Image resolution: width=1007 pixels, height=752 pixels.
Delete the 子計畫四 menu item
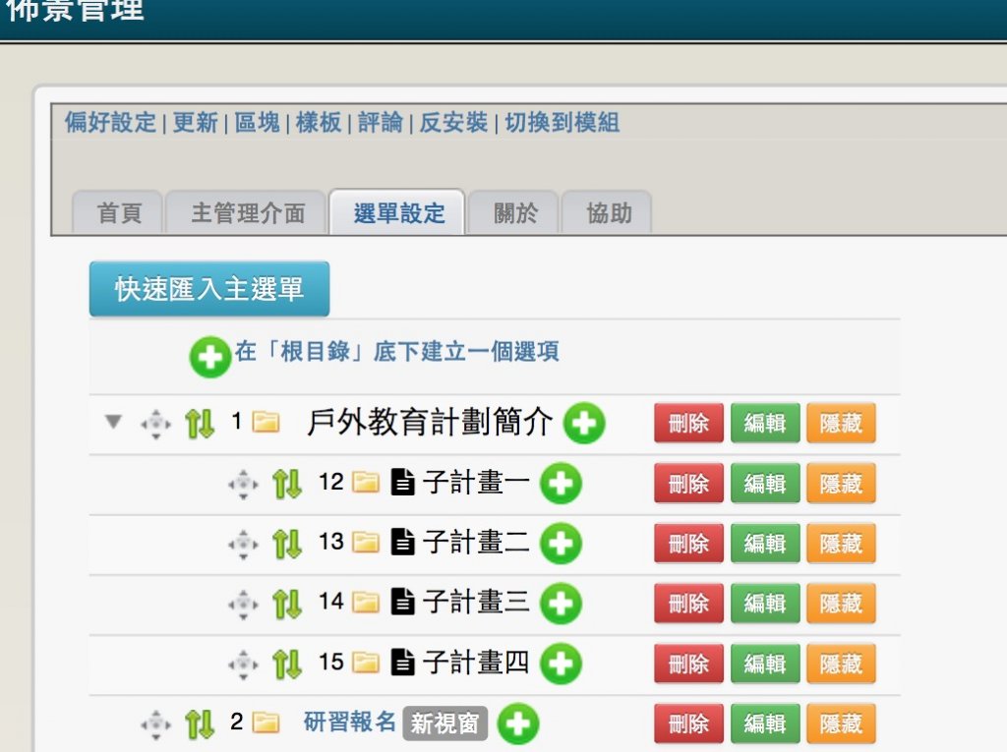coord(688,664)
